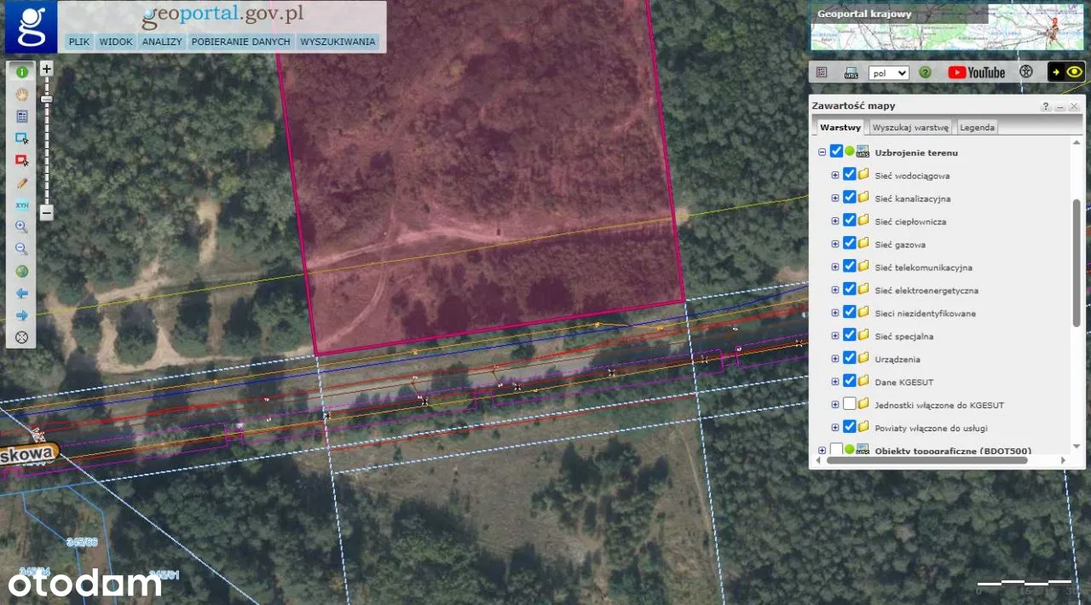This screenshot has height=605, width=1091.
Task: Switch to the Legenda tab
Action: coord(977,128)
